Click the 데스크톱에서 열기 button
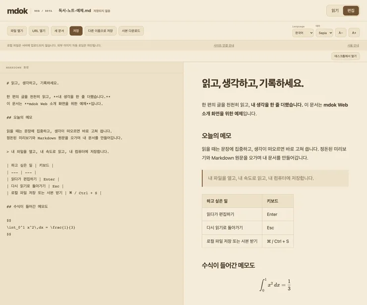Screen dimensions: 367x305 346,56
